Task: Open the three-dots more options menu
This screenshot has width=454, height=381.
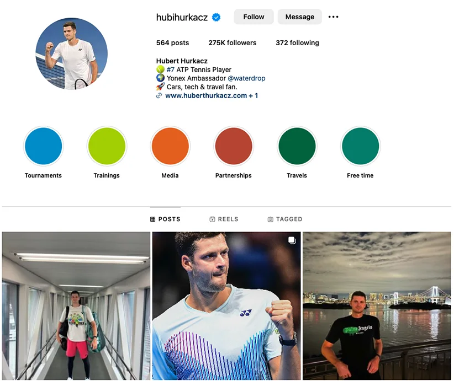Action: tap(333, 17)
